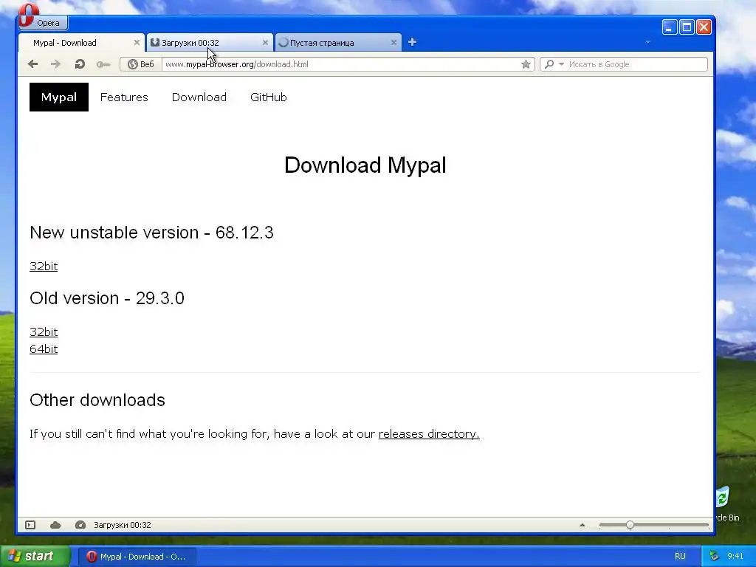Select the Recycle Bin desktop icon
The height and width of the screenshot is (567, 756).
click(x=727, y=504)
